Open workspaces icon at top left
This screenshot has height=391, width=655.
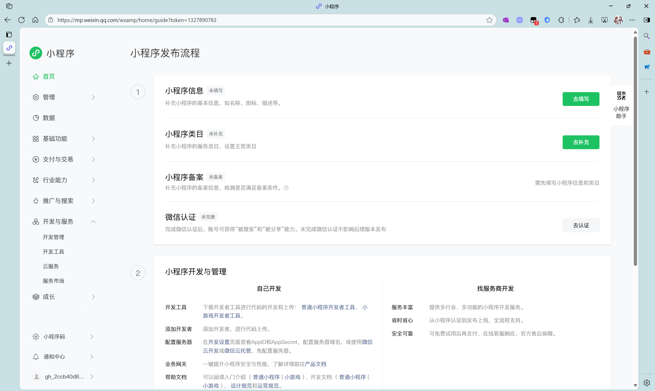click(9, 6)
